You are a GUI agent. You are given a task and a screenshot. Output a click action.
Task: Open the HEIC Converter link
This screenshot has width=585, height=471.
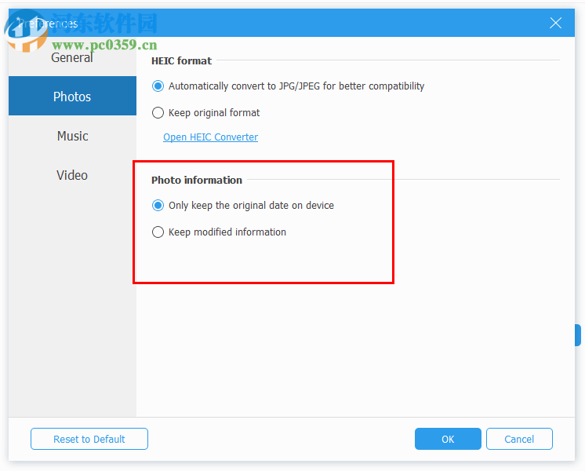[210, 137]
